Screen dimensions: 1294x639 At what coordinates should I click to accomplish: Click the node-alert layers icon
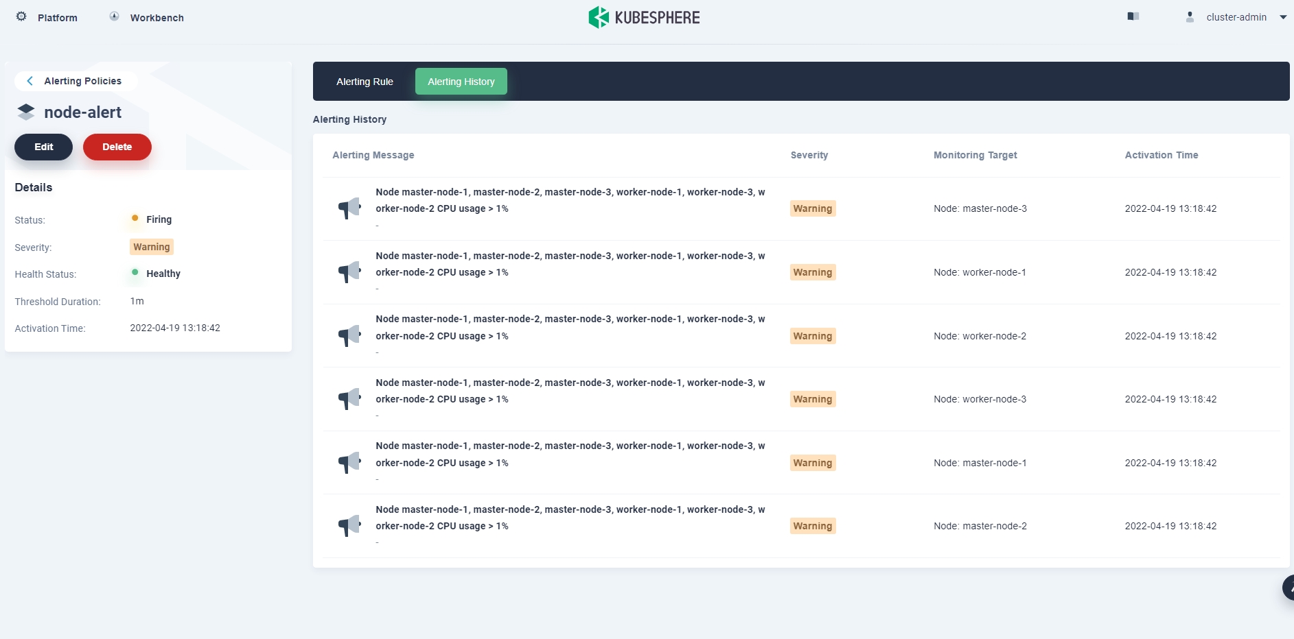[x=26, y=112]
